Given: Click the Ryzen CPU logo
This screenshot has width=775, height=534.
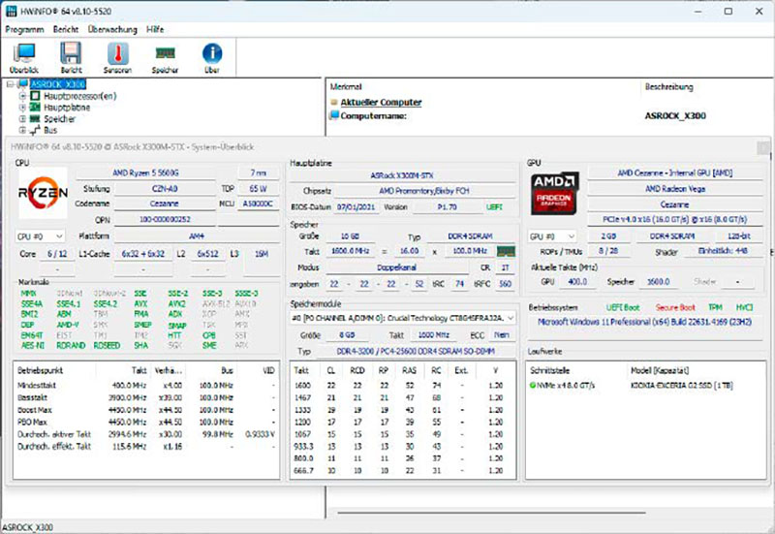Looking at the screenshot, I should tap(44, 194).
